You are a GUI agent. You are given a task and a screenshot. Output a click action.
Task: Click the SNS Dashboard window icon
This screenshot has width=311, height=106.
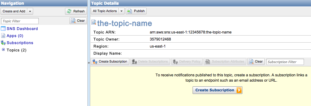pyautogui.click(x=3, y=28)
